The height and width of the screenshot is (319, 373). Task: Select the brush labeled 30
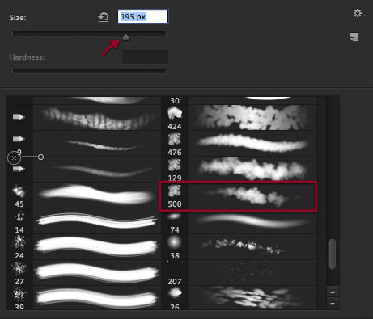(x=239, y=101)
